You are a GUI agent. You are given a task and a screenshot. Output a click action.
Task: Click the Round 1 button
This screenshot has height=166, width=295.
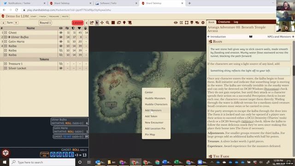45,23
